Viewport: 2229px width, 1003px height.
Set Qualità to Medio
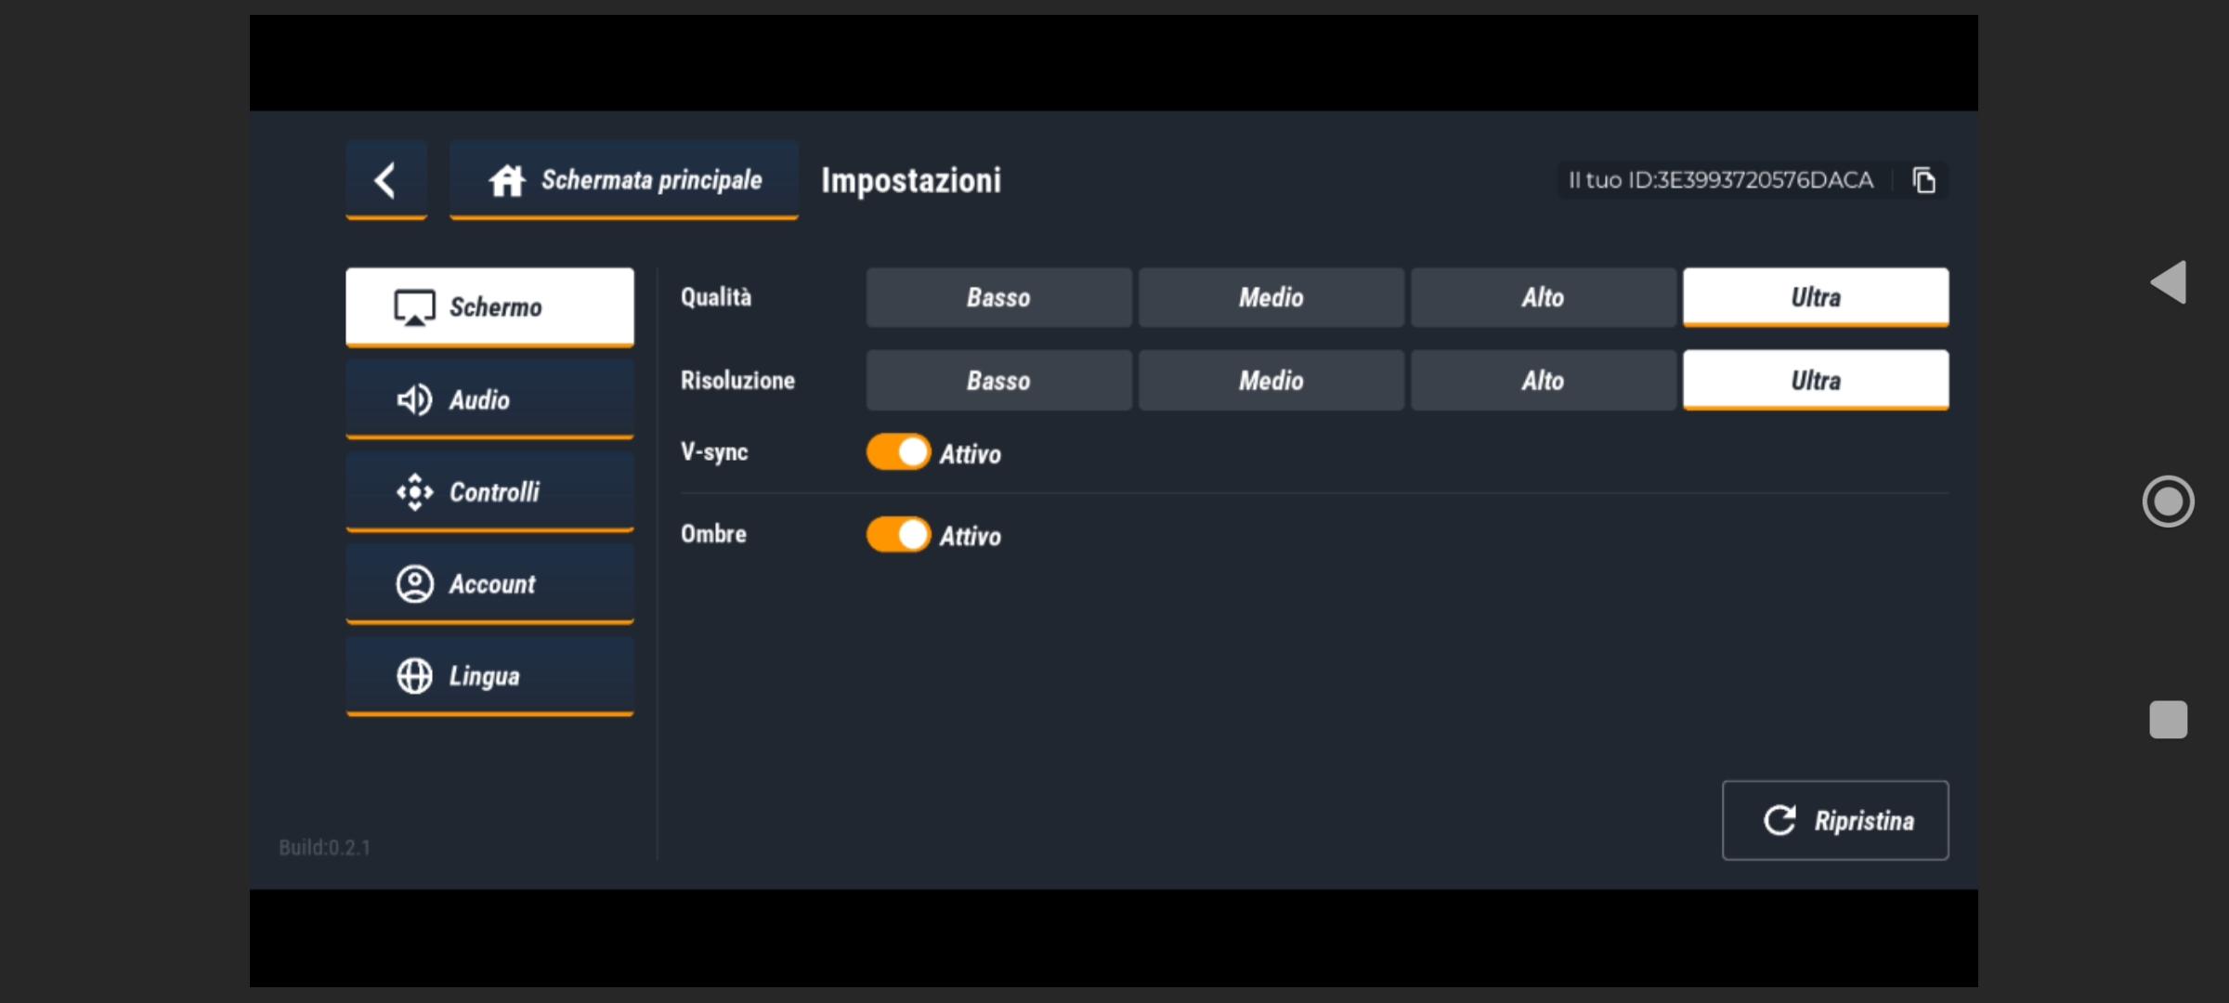[x=1271, y=297]
